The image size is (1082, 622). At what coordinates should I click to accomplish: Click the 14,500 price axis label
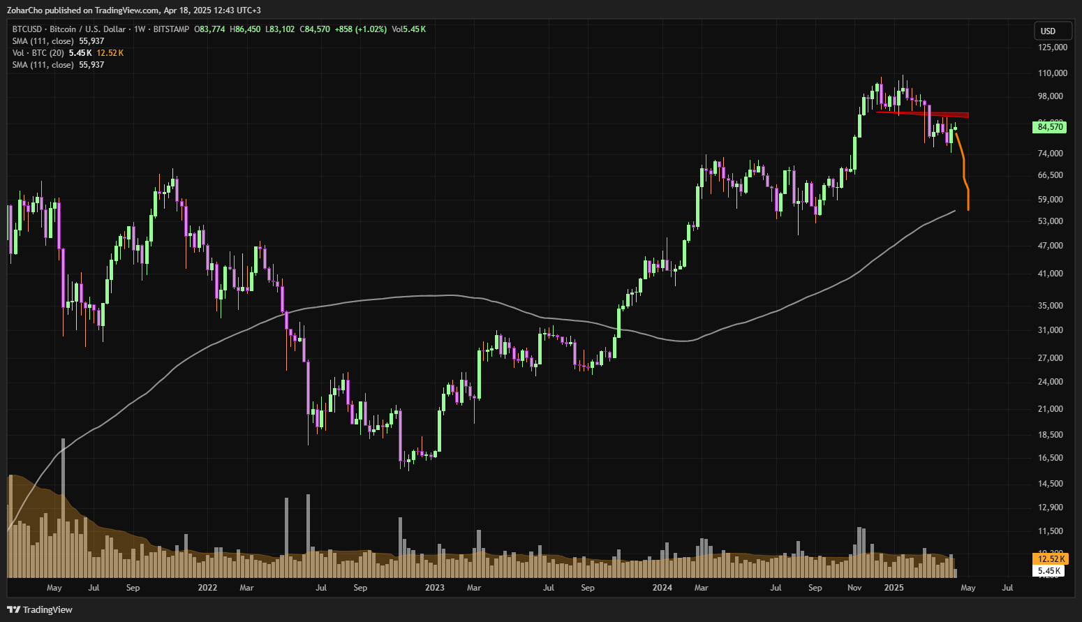click(1051, 484)
